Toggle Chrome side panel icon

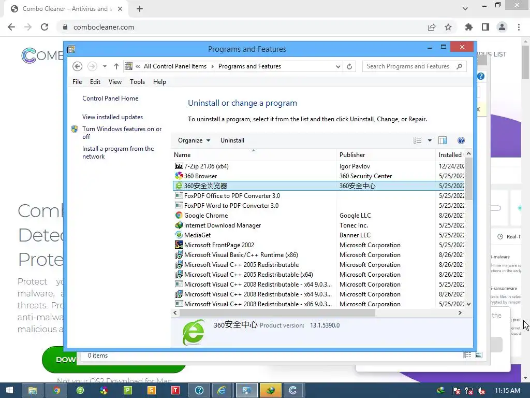pyautogui.click(x=485, y=27)
